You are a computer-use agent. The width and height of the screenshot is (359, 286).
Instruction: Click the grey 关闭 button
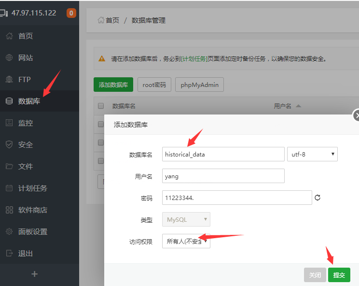315,275
